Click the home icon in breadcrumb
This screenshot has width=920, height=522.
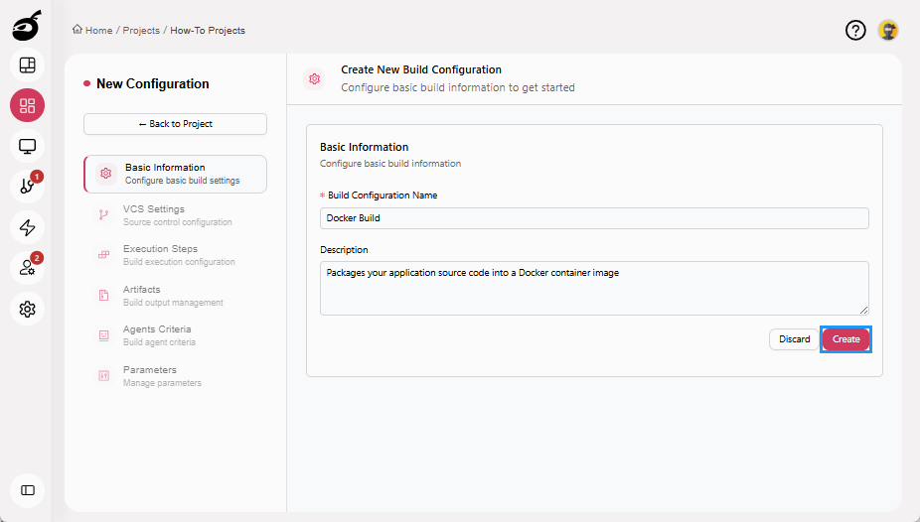click(77, 30)
